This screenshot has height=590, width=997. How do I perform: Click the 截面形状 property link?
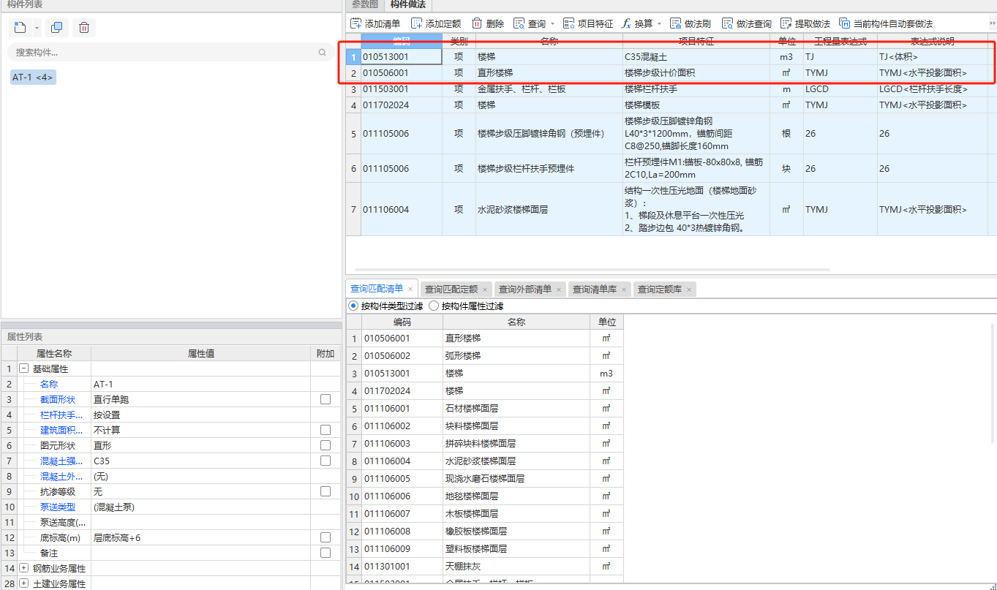[x=58, y=399]
